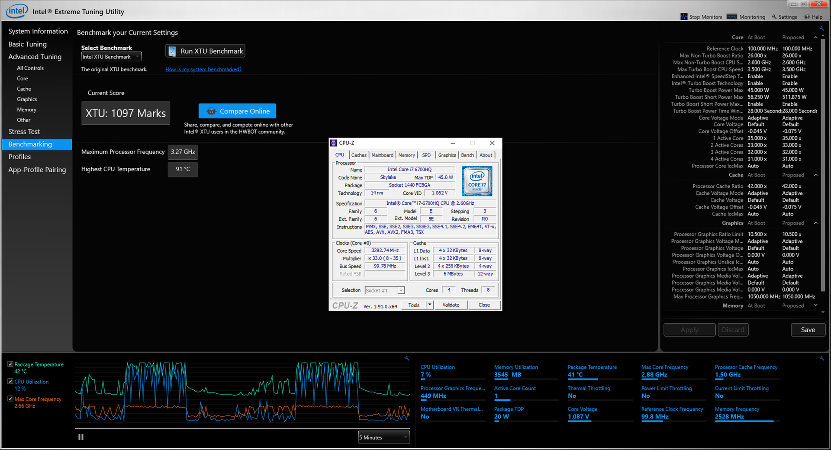Viewport: 831px width, 450px height.
Task: Open Advanced Tuning page
Action: [x=35, y=57]
